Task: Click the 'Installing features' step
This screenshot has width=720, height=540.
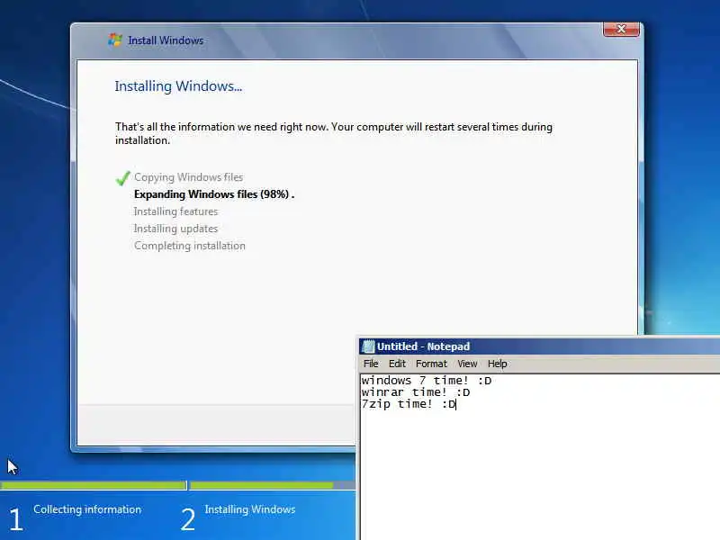Action: (x=175, y=211)
